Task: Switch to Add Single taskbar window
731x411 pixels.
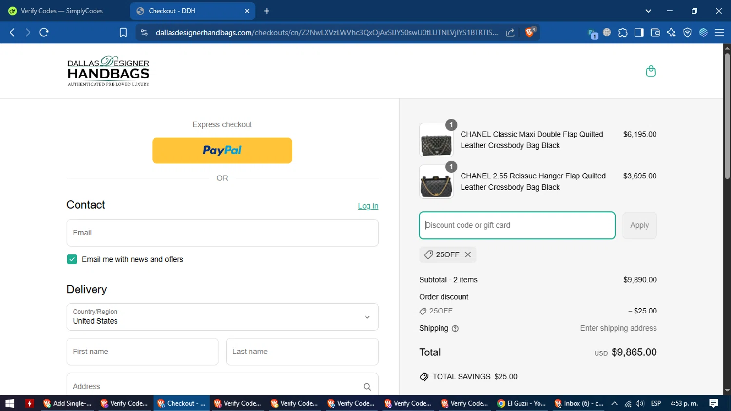Action: click(x=67, y=403)
